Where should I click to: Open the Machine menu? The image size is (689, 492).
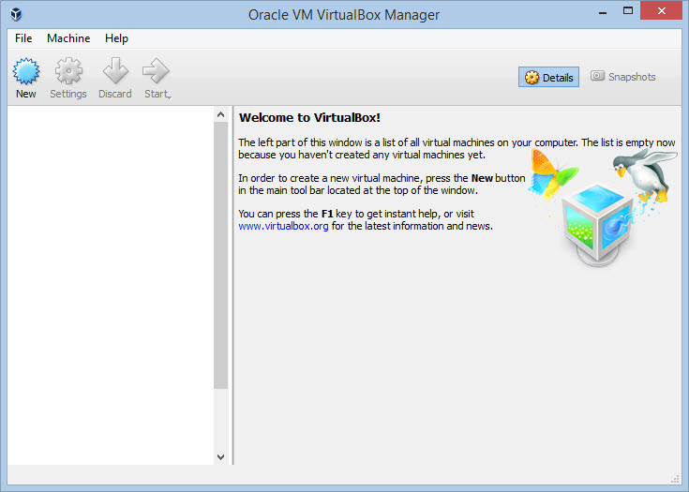(x=68, y=38)
